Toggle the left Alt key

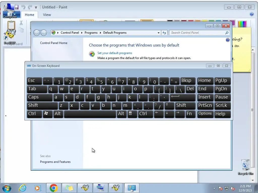pos(58,114)
